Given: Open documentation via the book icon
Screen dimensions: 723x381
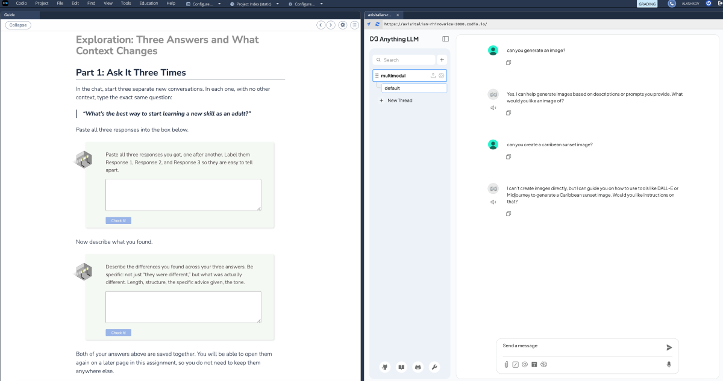Looking at the screenshot, I should click(401, 367).
